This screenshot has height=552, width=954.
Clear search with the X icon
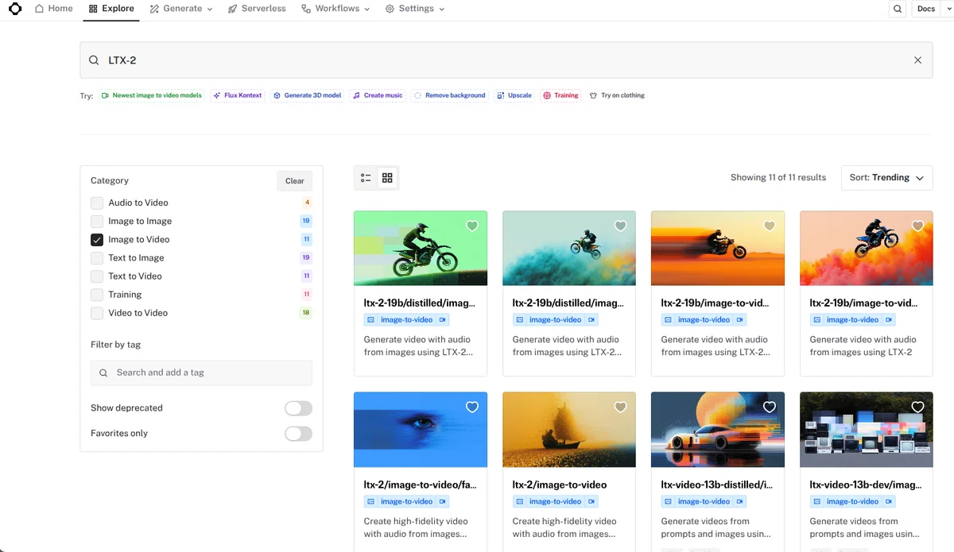tap(917, 60)
